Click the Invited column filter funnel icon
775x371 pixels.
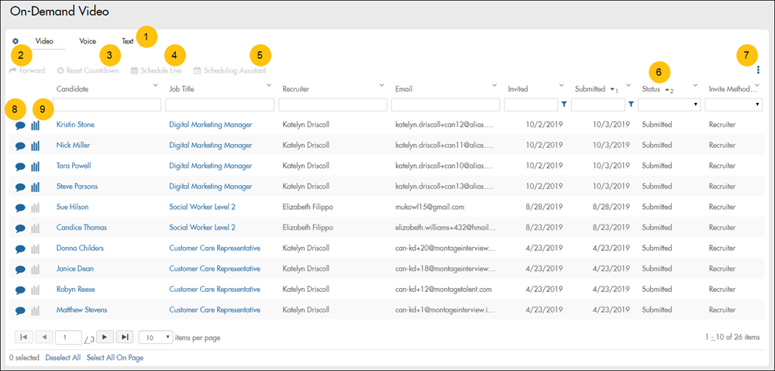[x=563, y=104]
